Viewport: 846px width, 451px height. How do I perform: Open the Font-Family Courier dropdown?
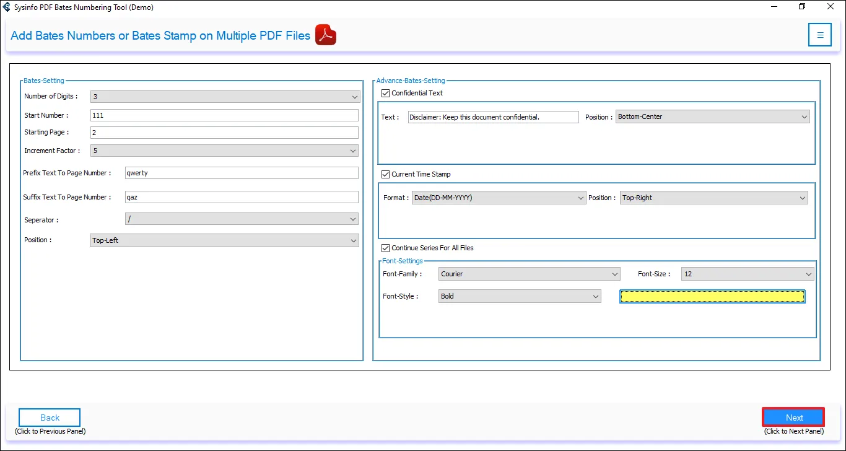click(530, 274)
